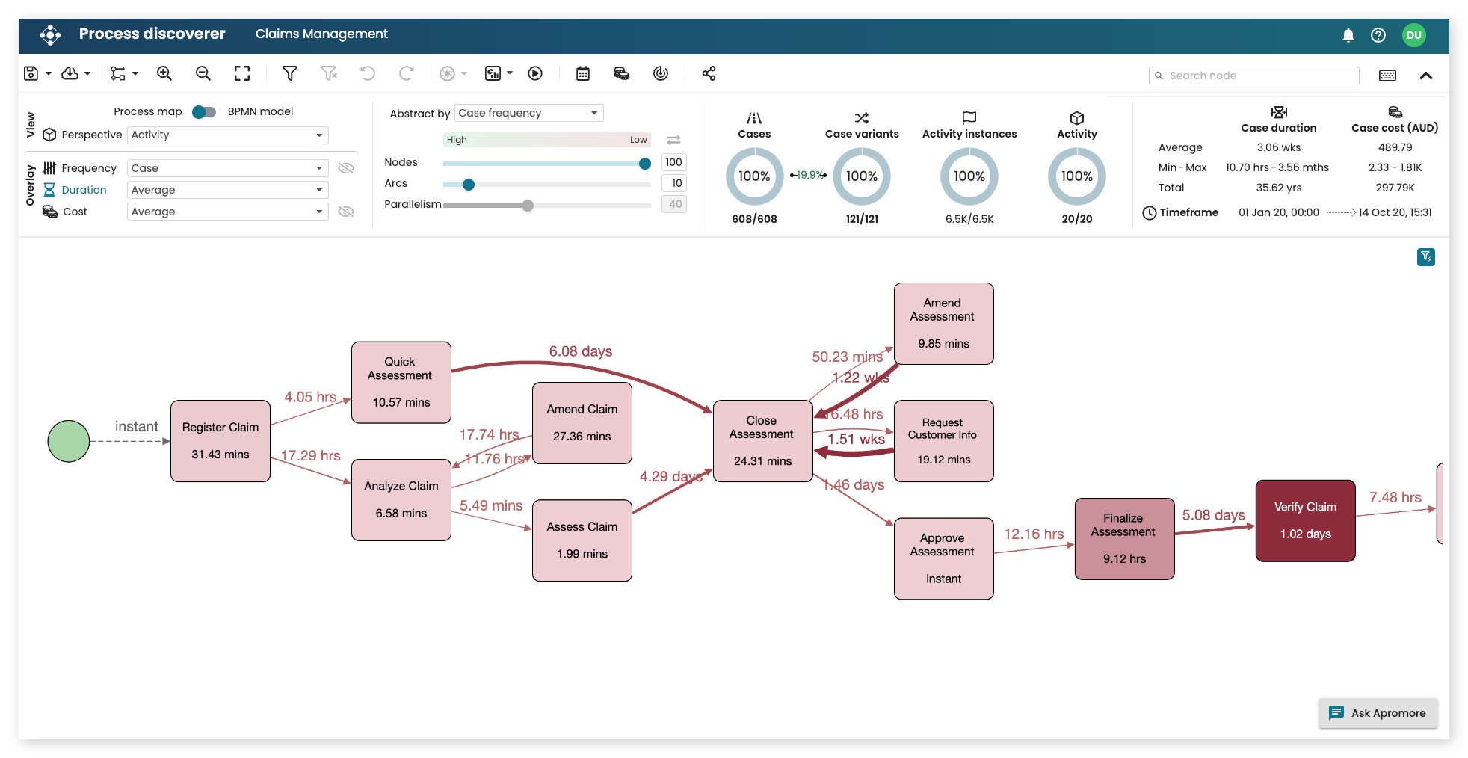Screen dimensions: 1468x758
Task: Open the Perspective dropdown showing Activity
Action: click(x=227, y=135)
